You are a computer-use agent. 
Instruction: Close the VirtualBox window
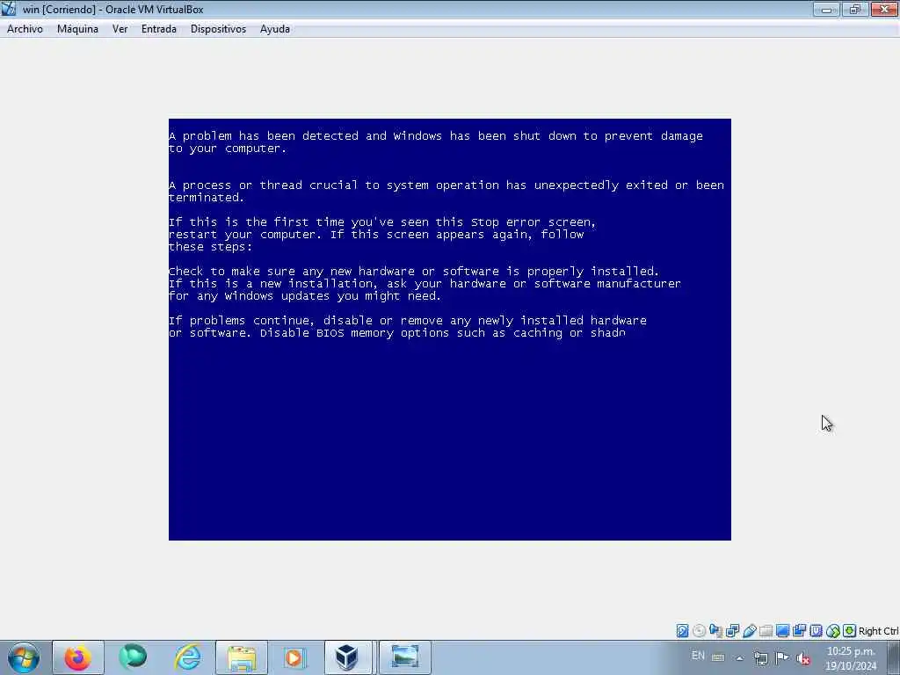click(884, 9)
